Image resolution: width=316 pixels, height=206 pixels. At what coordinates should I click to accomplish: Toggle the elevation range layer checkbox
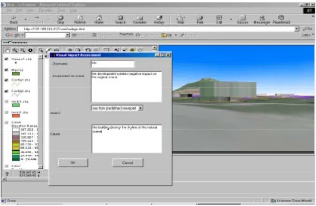click(x=7, y=122)
